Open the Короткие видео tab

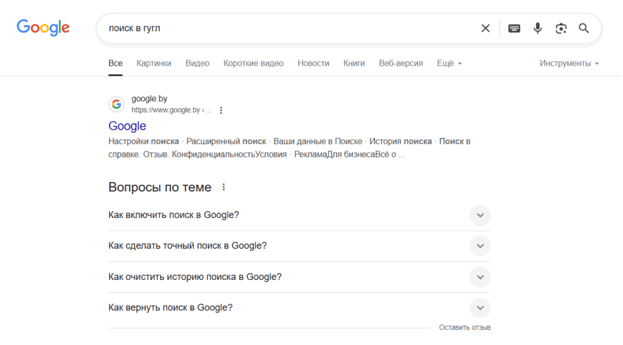pyautogui.click(x=254, y=63)
